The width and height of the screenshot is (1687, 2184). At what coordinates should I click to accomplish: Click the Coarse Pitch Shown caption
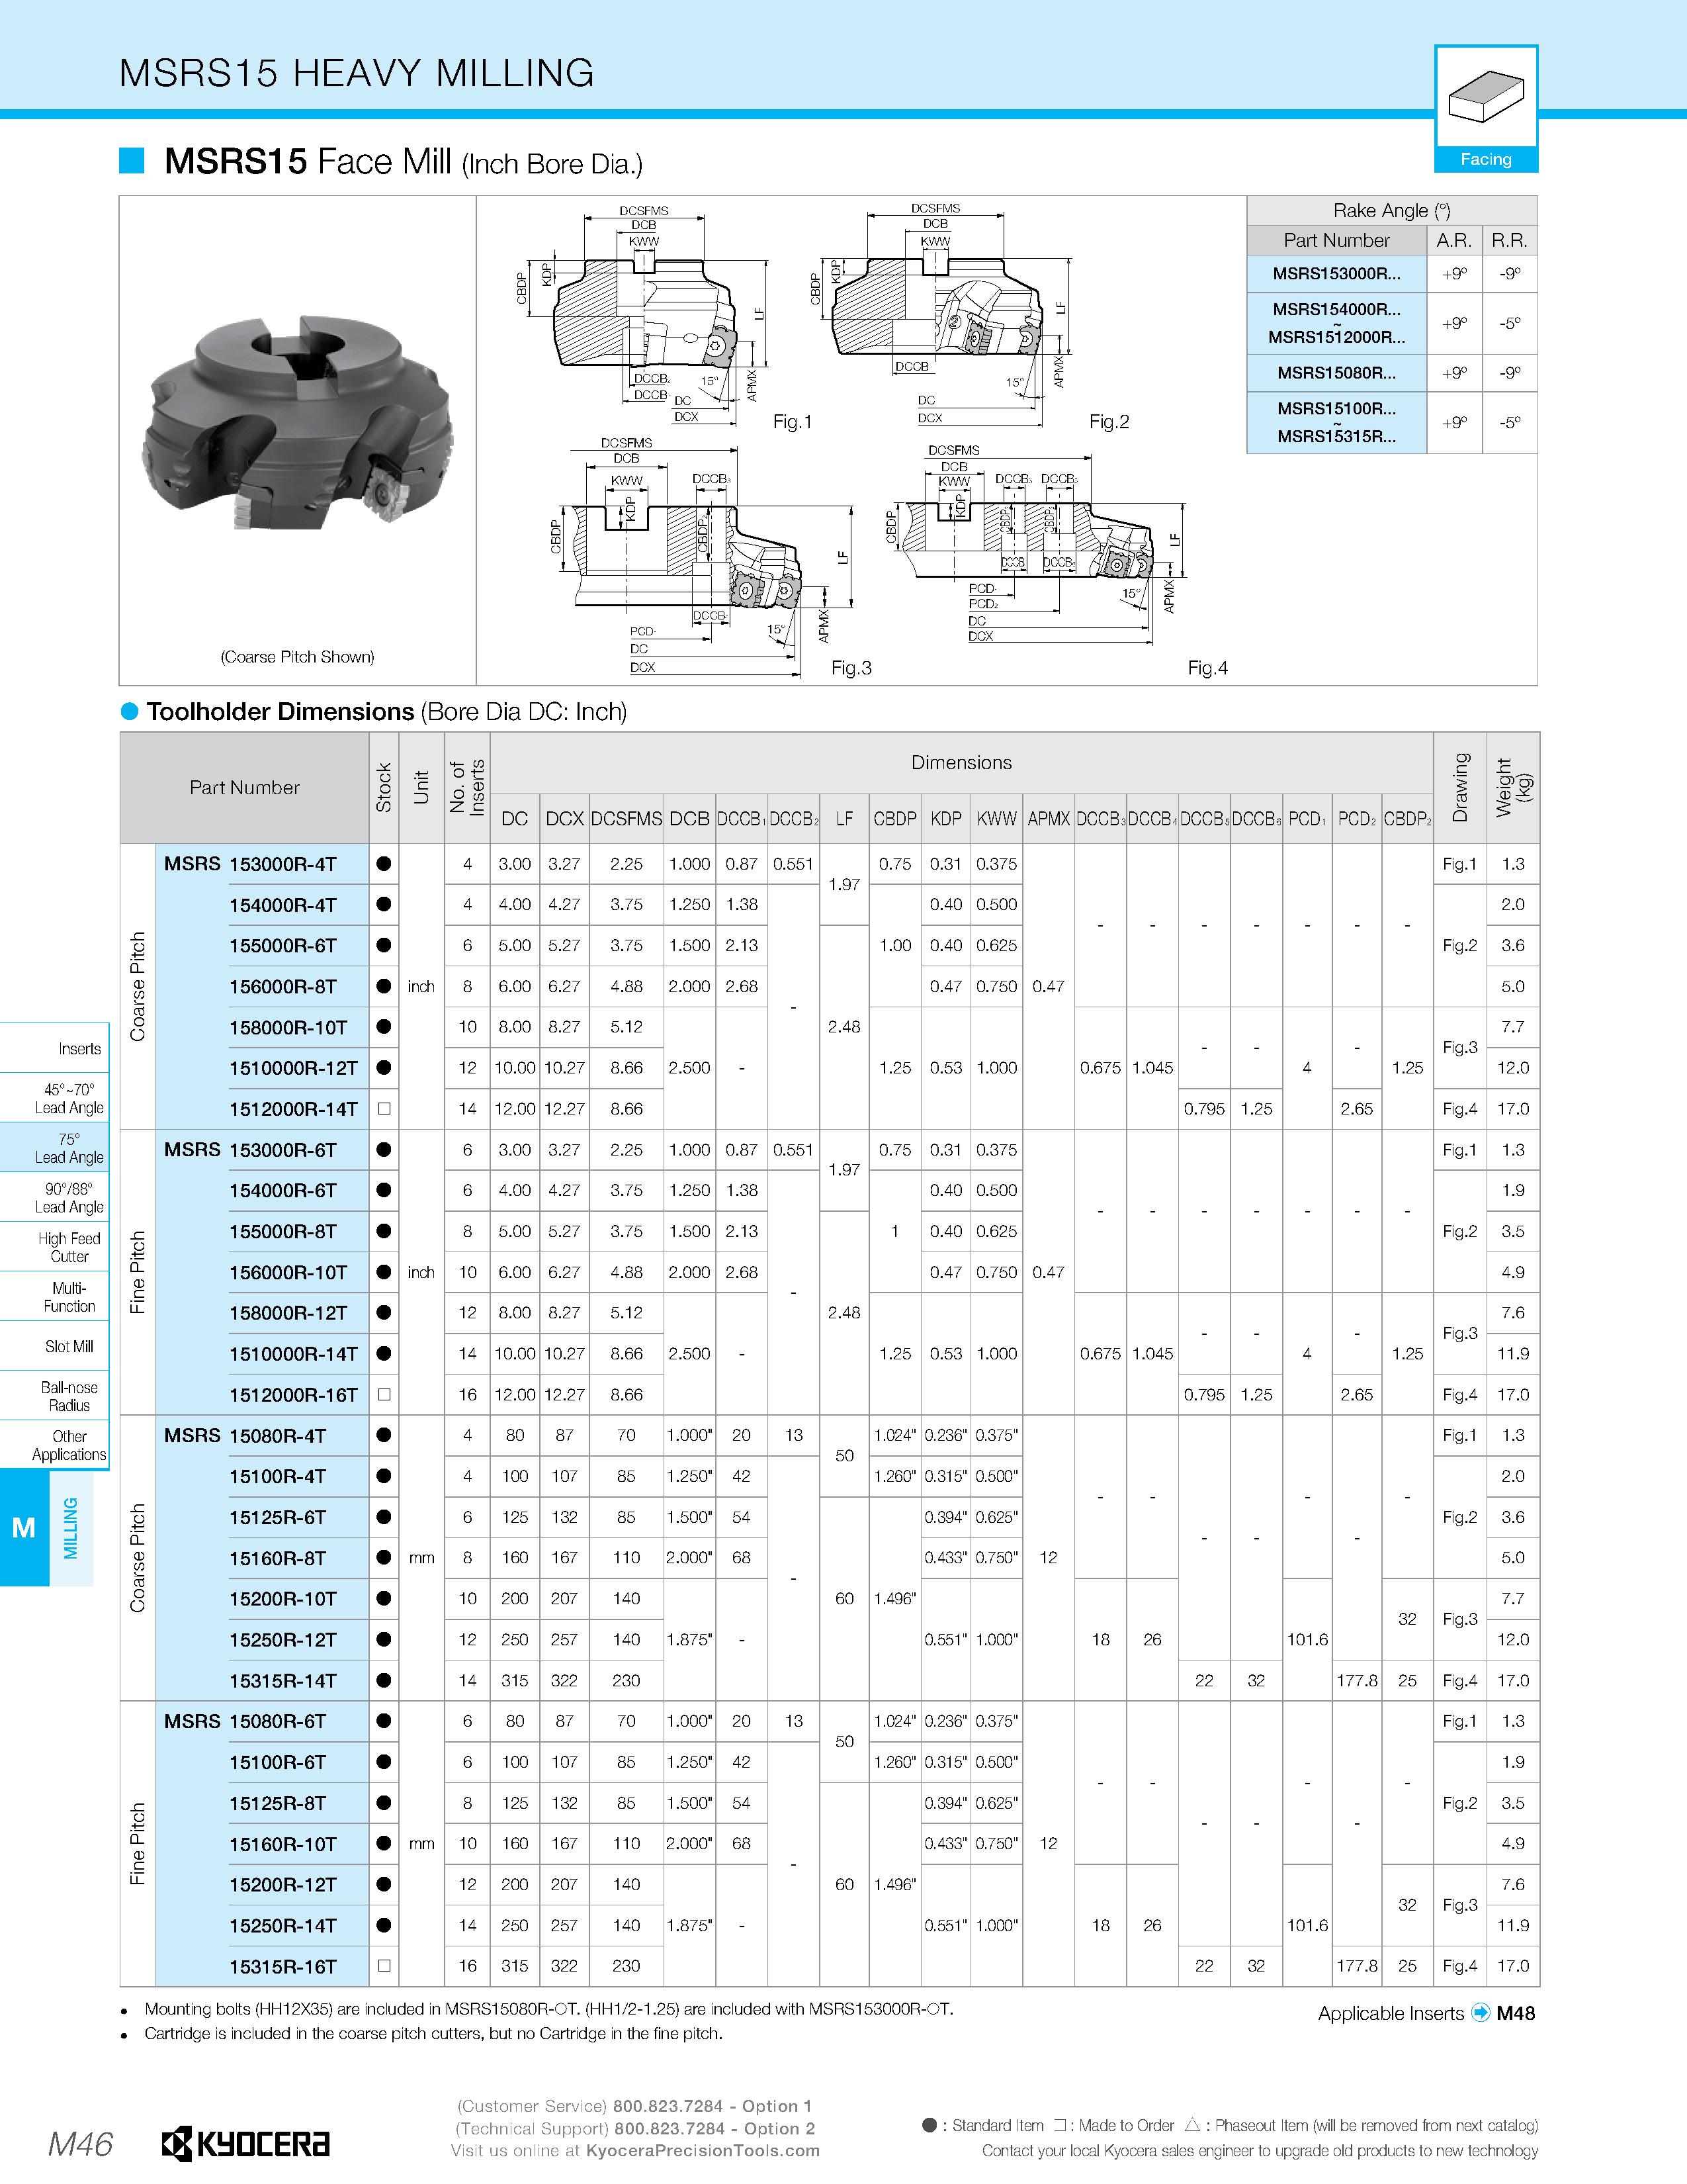[297, 657]
